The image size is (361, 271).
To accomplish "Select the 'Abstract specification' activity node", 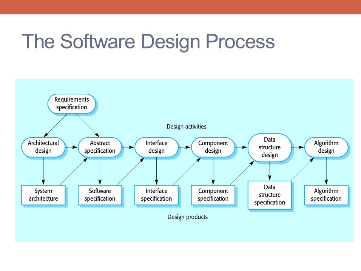I will [x=100, y=147].
